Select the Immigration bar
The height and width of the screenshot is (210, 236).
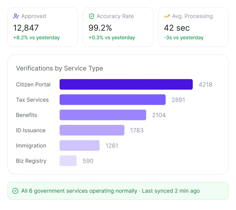pos(80,145)
